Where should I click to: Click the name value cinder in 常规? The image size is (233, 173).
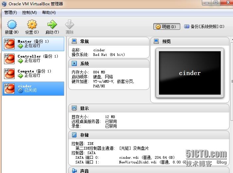coord(99,50)
